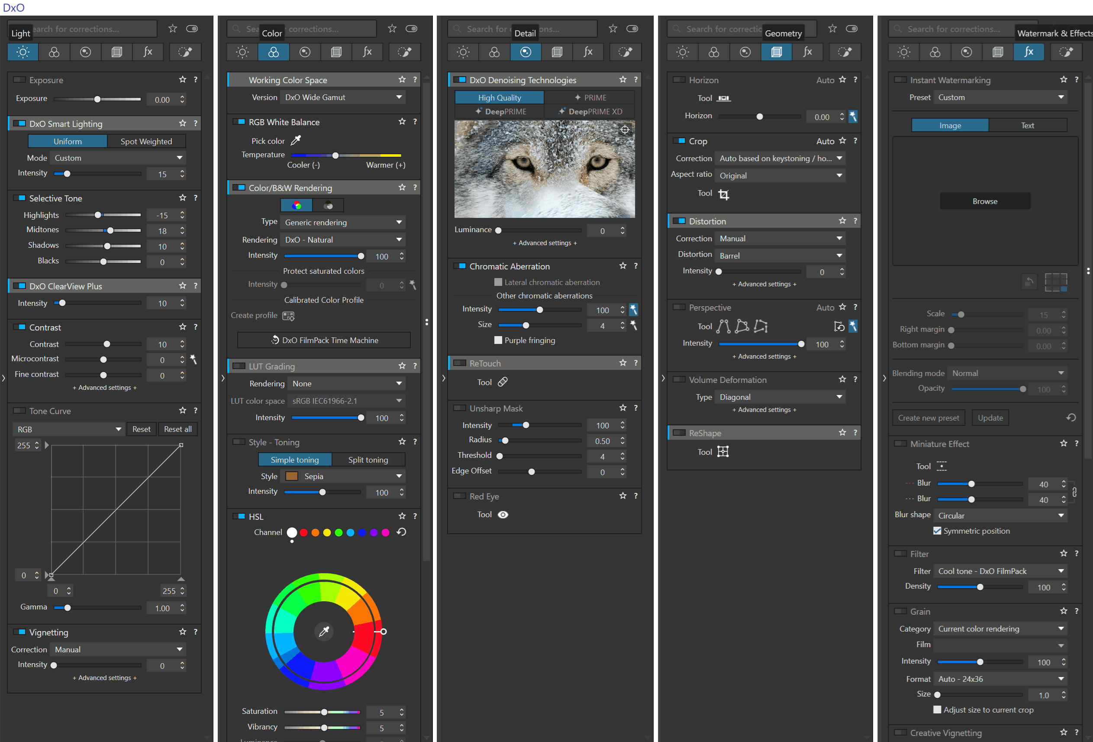Screen dimensions: 1093x742
Task: Select the Split toning tab
Action: pyautogui.click(x=368, y=460)
